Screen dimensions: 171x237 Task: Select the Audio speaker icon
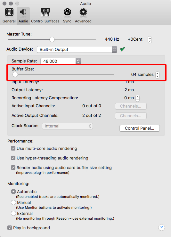(23, 12)
